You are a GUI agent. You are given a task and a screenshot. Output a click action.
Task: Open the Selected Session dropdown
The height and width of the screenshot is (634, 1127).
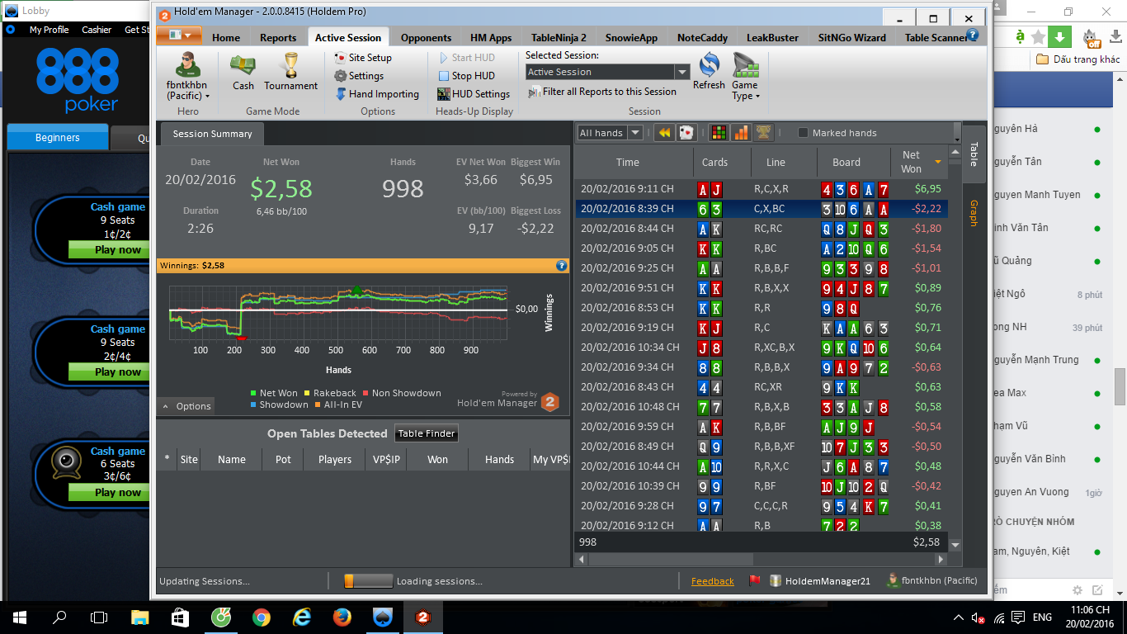tap(682, 73)
